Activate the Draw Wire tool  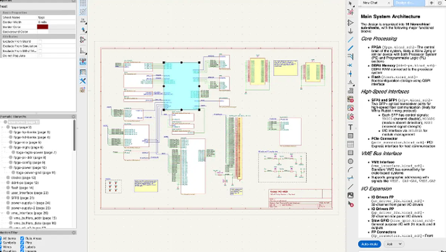coord(351,40)
